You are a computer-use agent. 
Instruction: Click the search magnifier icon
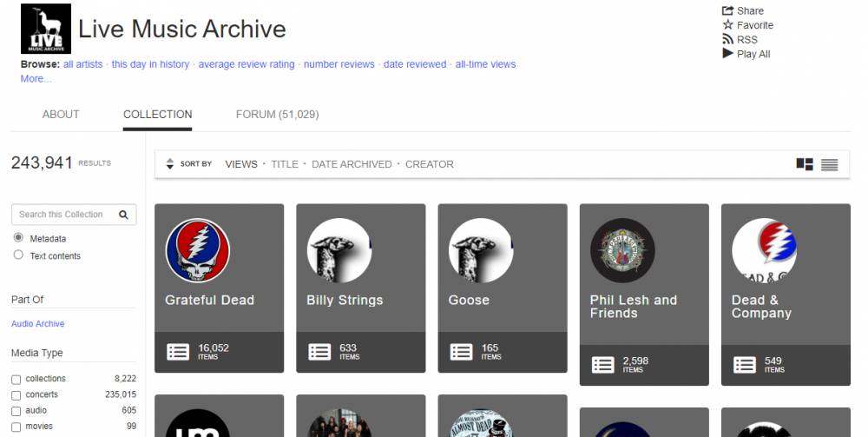pyautogui.click(x=123, y=215)
